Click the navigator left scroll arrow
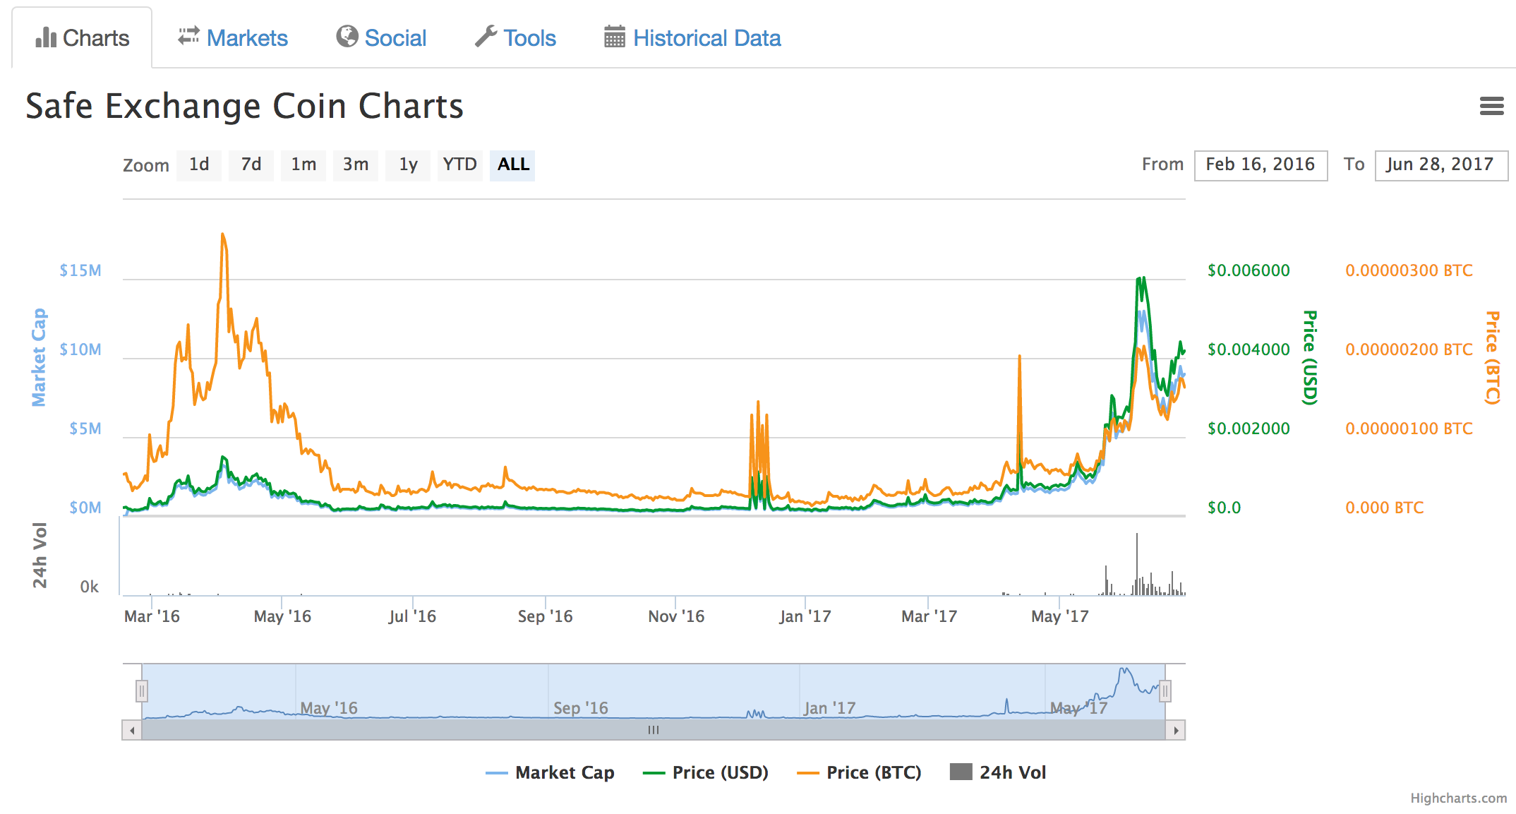This screenshot has width=1516, height=814. (132, 730)
